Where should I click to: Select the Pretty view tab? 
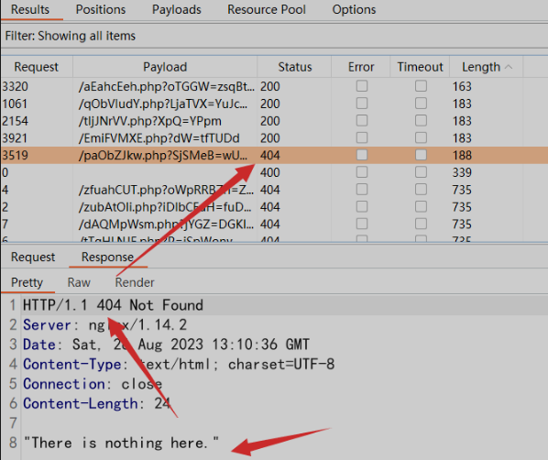[x=27, y=282]
